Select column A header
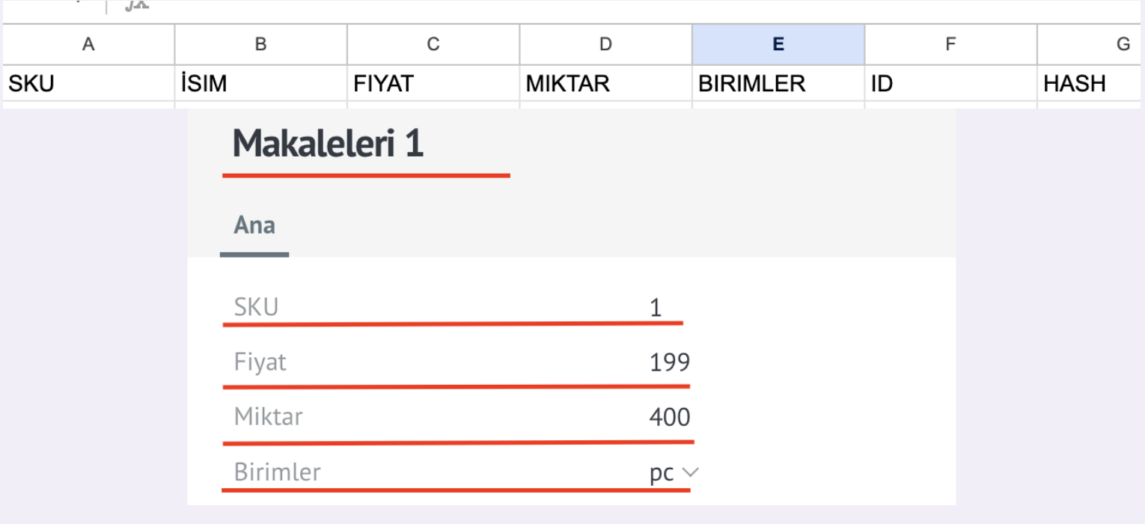Image resolution: width=1145 pixels, height=524 pixels. (88, 44)
